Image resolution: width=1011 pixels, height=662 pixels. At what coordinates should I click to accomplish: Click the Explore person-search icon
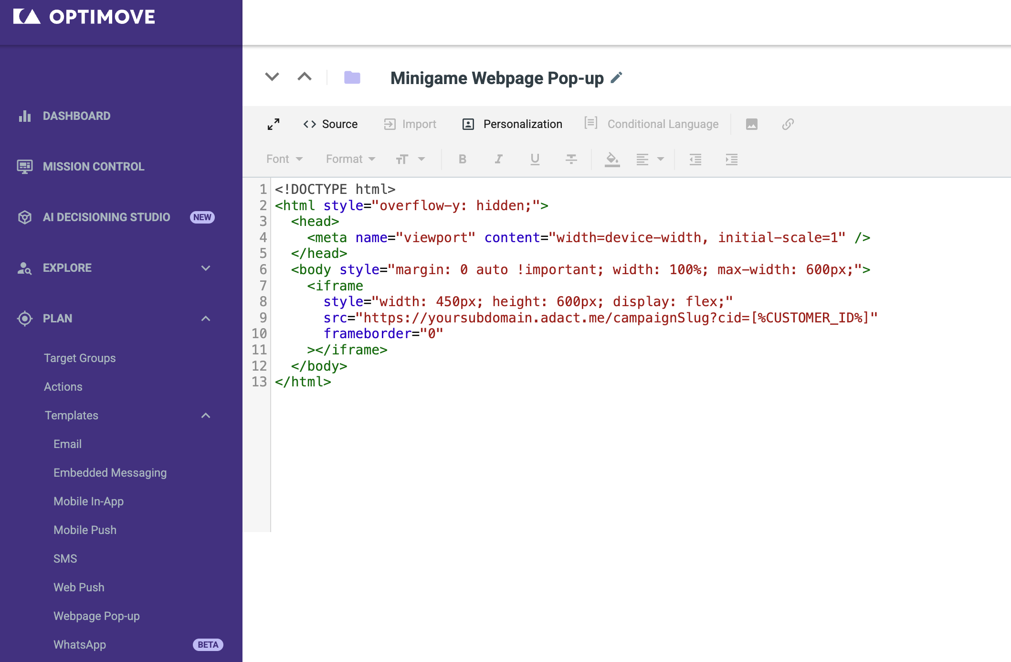[x=25, y=268]
